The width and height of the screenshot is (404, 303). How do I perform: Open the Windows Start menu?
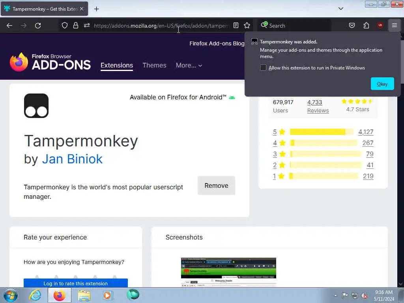pos(10,295)
